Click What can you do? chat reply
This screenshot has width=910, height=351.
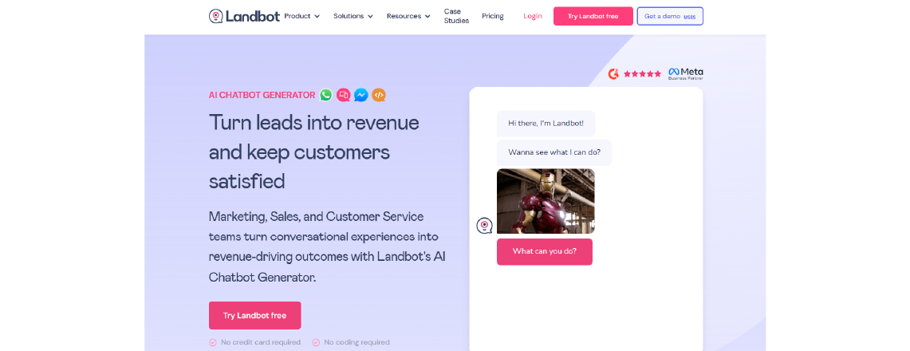coord(545,252)
